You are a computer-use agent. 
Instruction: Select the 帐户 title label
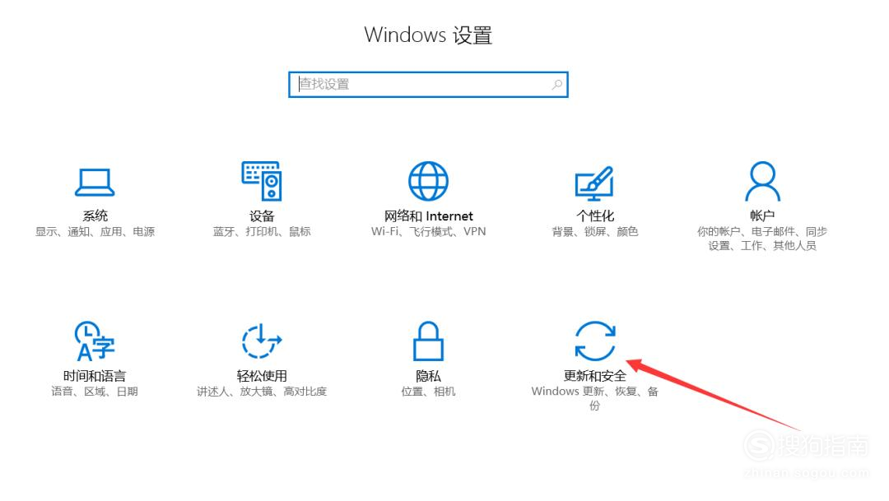[762, 216]
